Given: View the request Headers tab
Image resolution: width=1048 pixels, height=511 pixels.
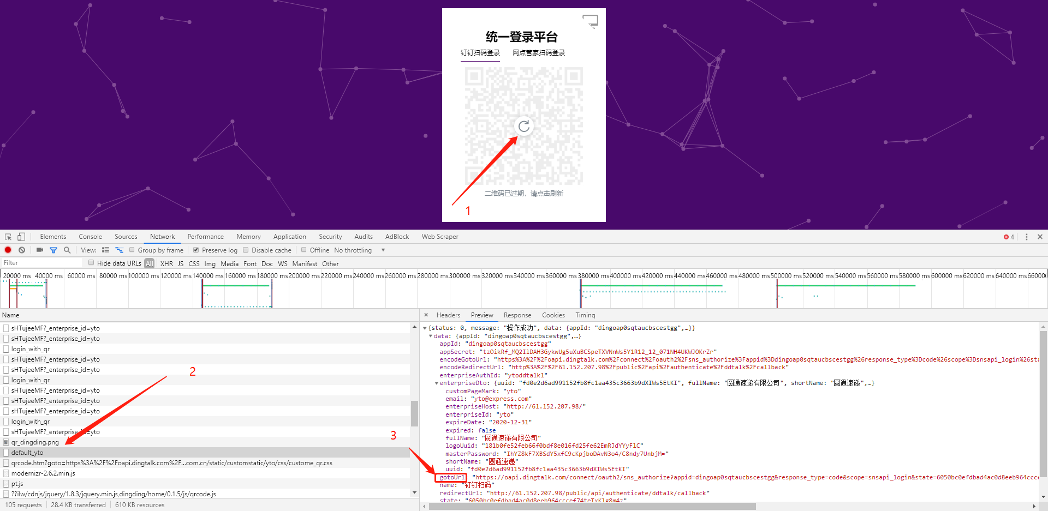Looking at the screenshot, I should click(449, 315).
